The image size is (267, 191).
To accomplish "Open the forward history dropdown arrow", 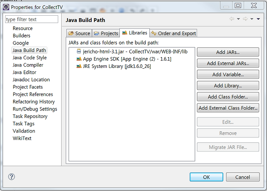I will click(x=252, y=19).
